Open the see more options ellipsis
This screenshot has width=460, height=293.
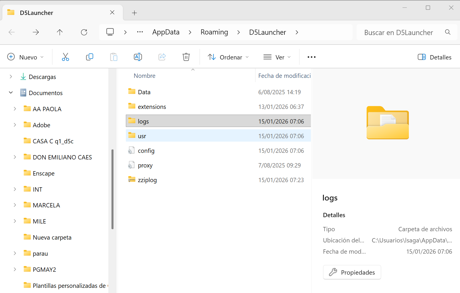click(311, 57)
